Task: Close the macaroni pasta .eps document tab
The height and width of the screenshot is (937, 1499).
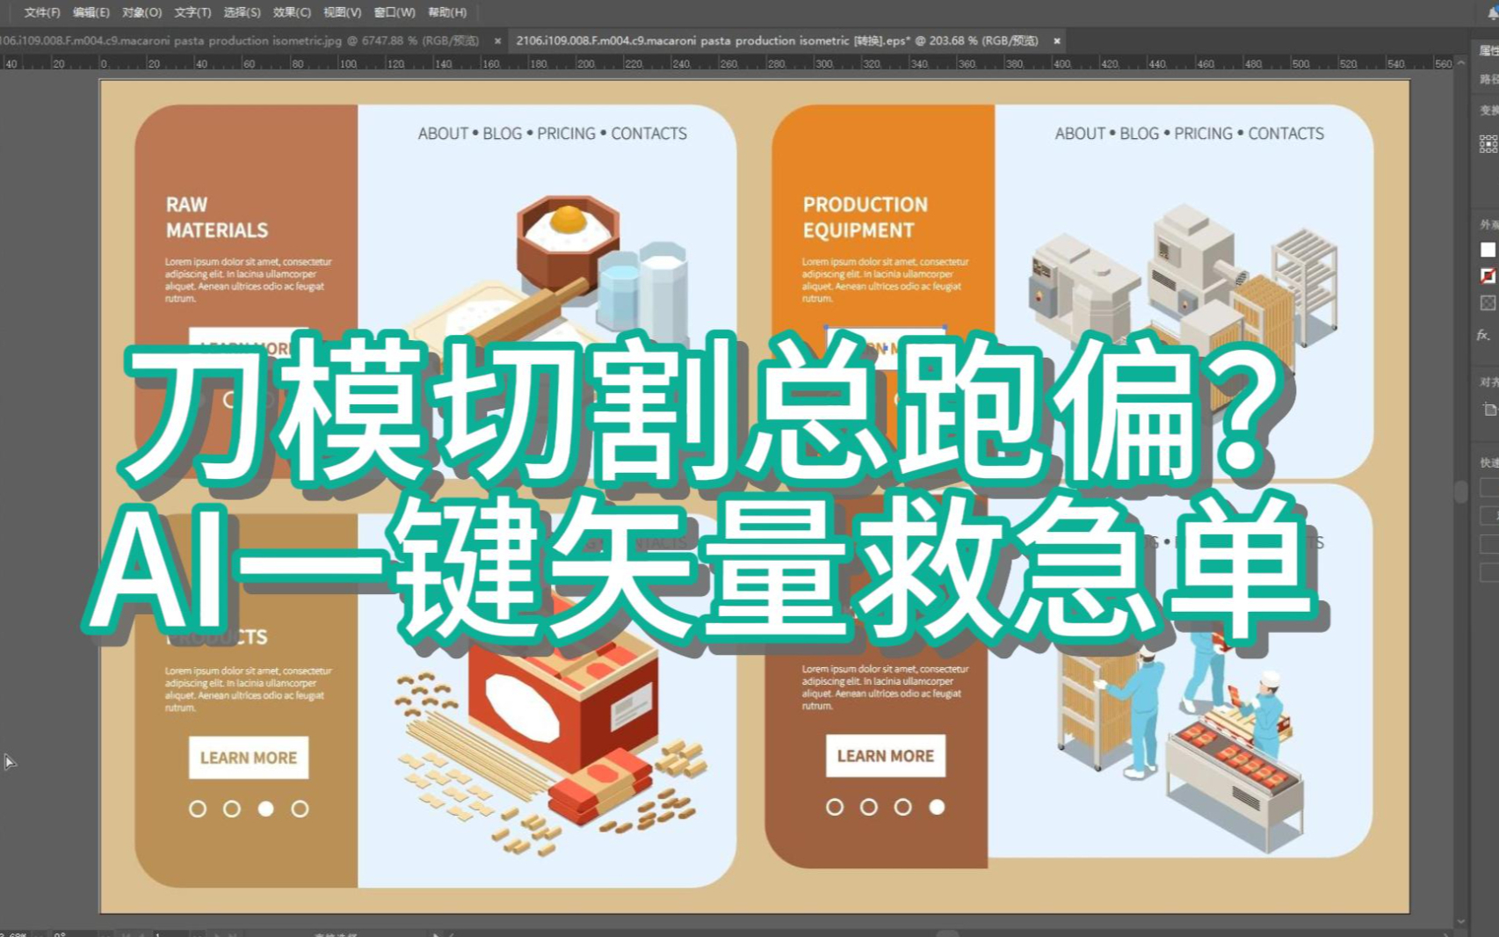Action: click(1057, 41)
